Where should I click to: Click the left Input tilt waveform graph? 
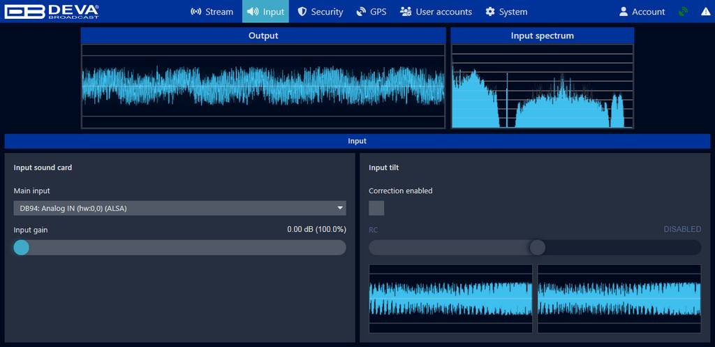(x=450, y=299)
